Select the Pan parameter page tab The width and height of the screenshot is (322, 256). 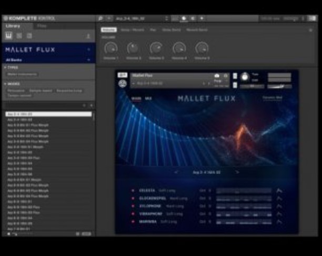153,30
